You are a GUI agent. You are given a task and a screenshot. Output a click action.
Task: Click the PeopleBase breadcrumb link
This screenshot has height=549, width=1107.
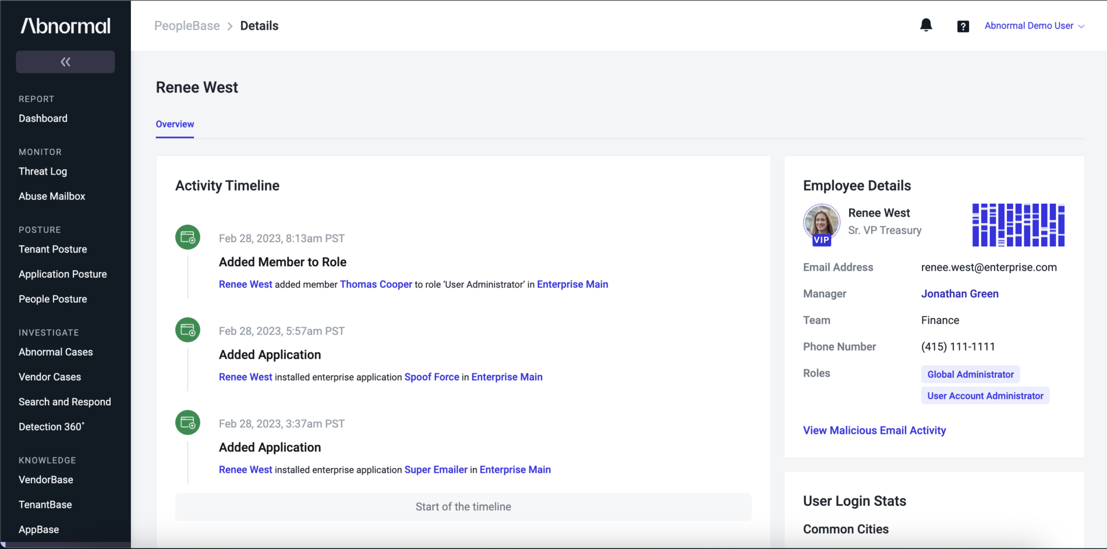click(187, 26)
